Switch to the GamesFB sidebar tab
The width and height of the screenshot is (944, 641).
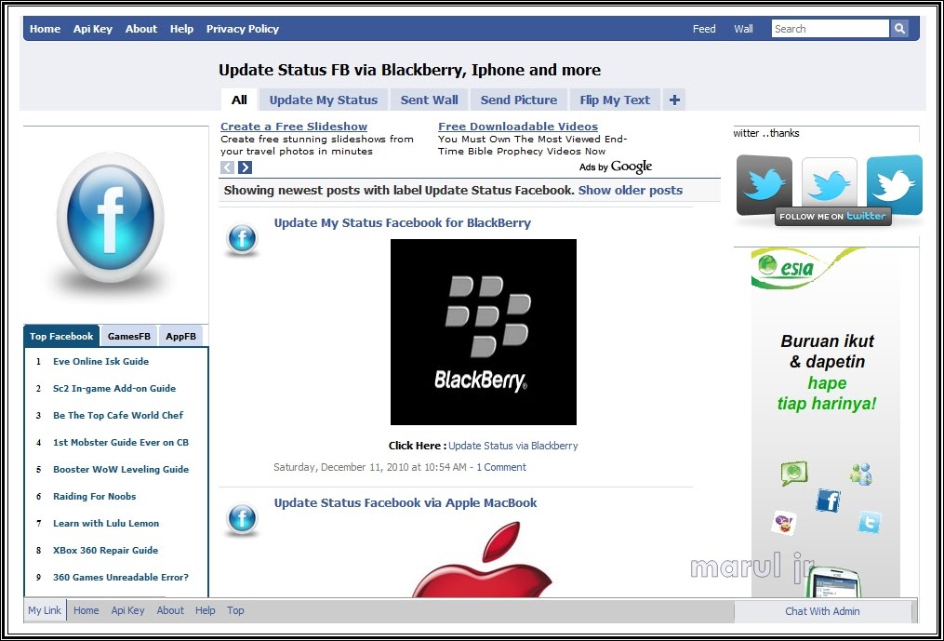129,336
